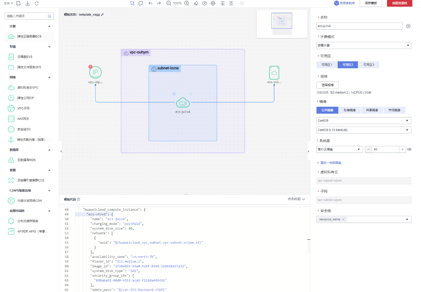Select the Elastic Cloud Server ECS icon in the sidebar

(11, 36)
